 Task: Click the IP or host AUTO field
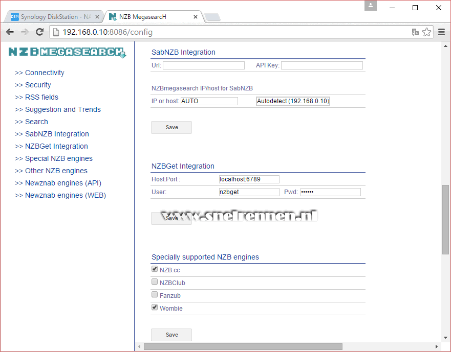[209, 101]
